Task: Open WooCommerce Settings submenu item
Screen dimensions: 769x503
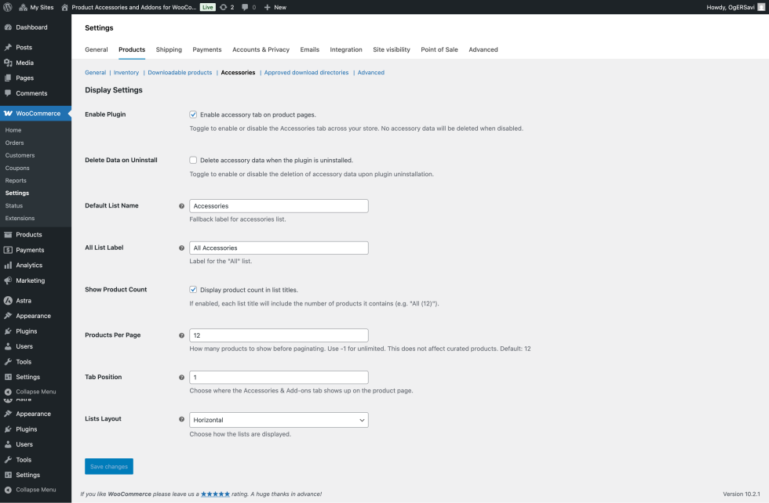Action: click(x=17, y=193)
